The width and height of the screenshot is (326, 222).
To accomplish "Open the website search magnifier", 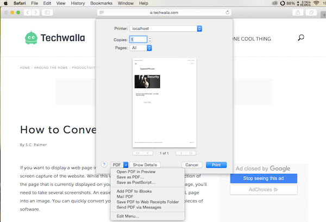I will coord(301,37).
